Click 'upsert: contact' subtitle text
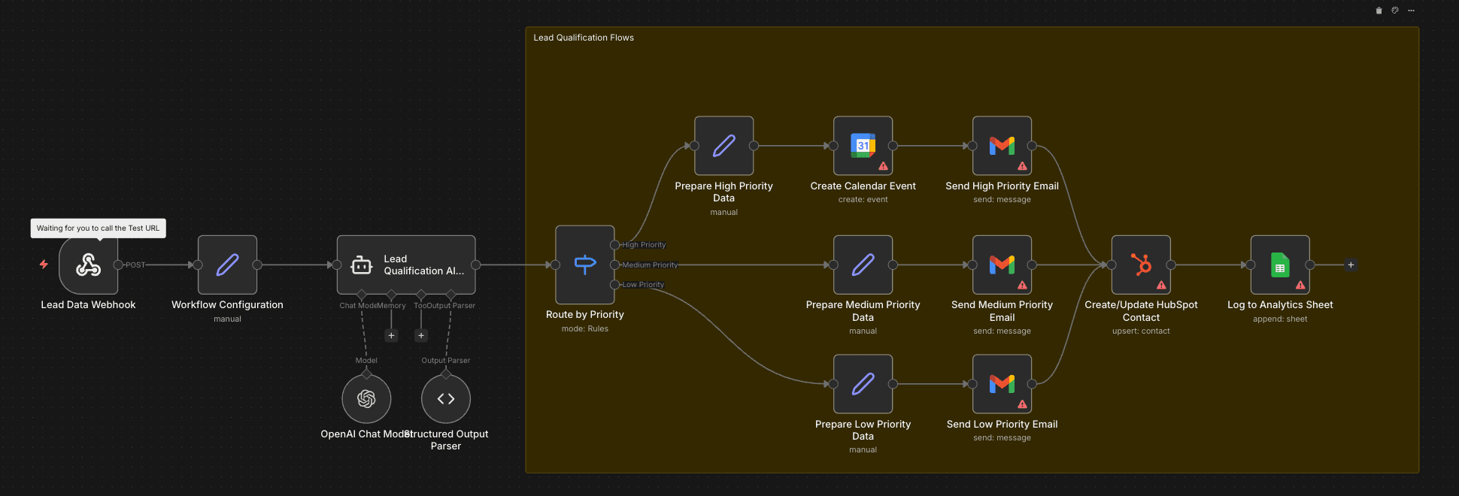 (x=1141, y=331)
